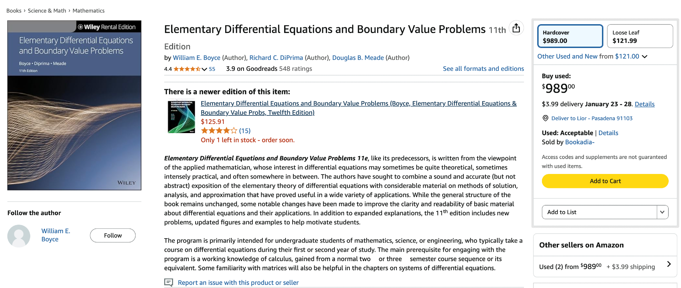Open See all formats and editions
The width and height of the screenshot is (681, 288).
(483, 69)
